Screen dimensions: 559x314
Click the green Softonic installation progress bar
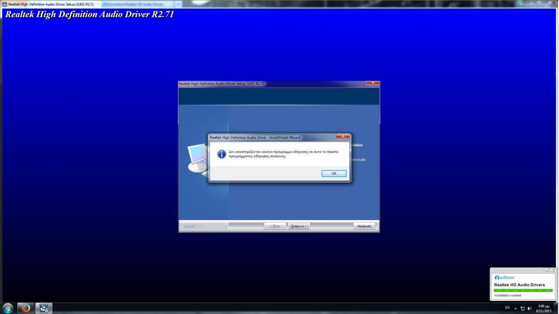point(523,290)
